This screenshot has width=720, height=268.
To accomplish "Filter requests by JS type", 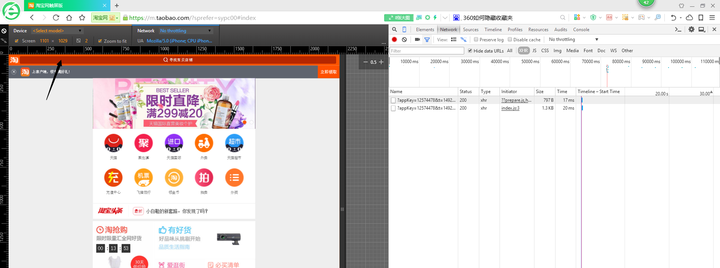I will coord(534,51).
